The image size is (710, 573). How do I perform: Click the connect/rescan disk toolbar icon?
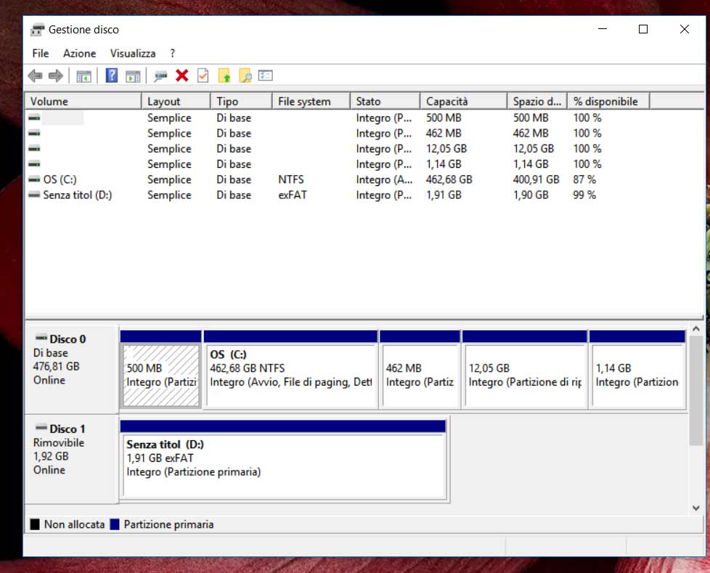pyautogui.click(x=160, y=76)
